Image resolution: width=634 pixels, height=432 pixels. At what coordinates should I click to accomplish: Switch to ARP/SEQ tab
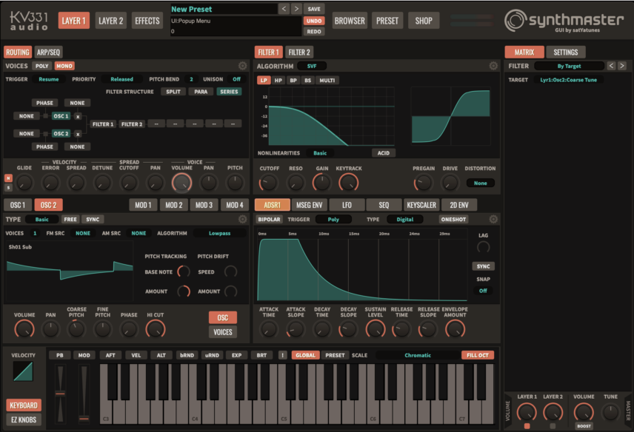click(x=48, y=52)
